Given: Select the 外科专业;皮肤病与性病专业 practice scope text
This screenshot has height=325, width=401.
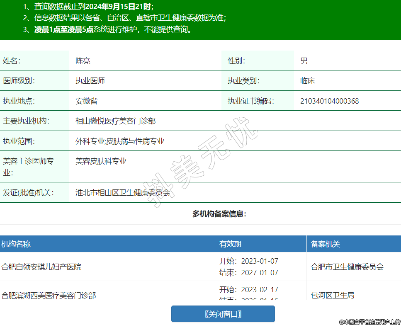Looking at the screenshot, I should click(x=120, y=141).
